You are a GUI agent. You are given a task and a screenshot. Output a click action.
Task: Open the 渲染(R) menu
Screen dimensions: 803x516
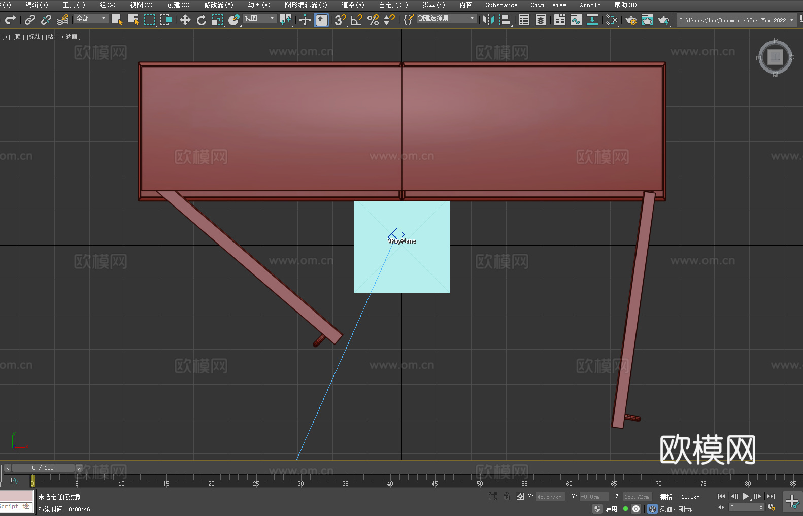pos(353,5)
